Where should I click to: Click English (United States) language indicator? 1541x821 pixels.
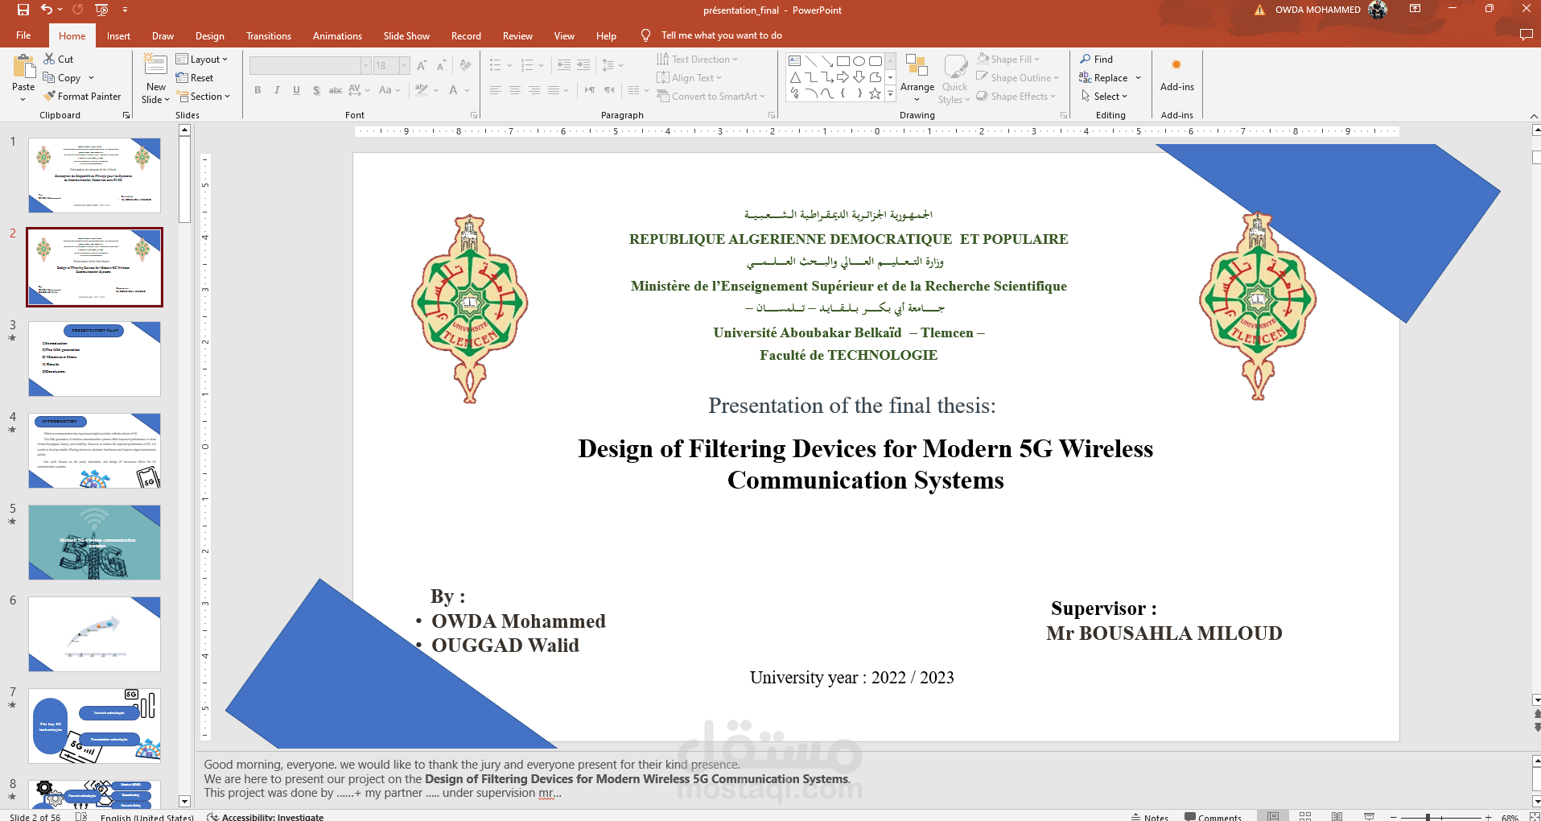146,817
